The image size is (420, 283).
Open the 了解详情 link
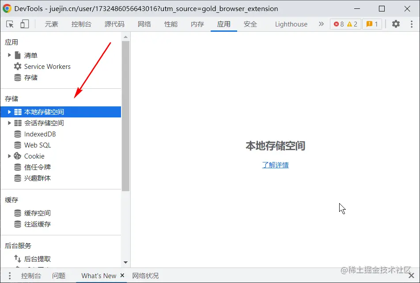275,165
